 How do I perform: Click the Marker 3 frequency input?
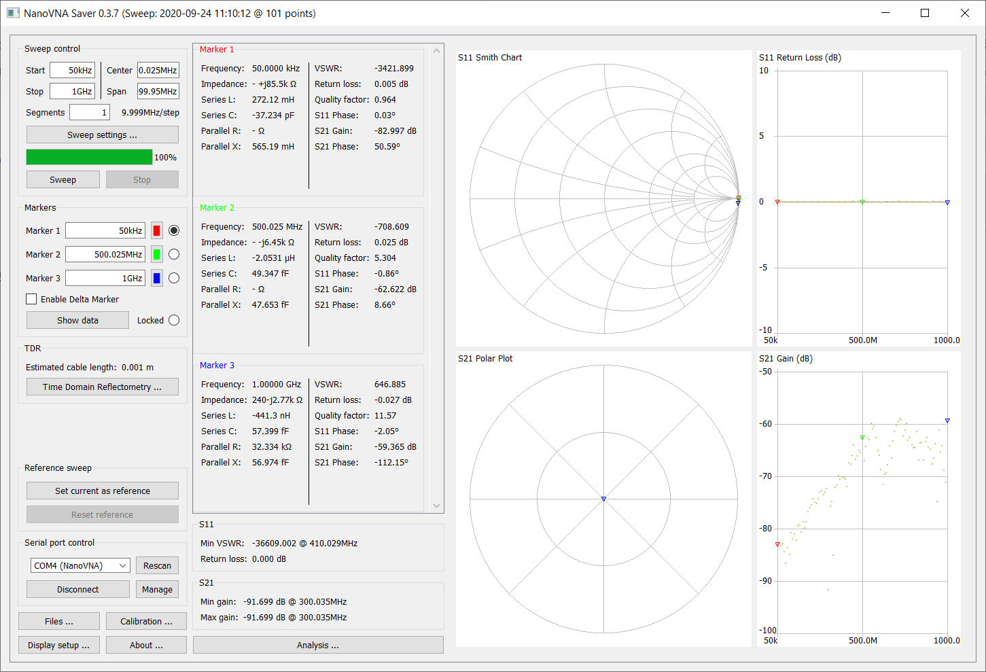tap(105, 278)
